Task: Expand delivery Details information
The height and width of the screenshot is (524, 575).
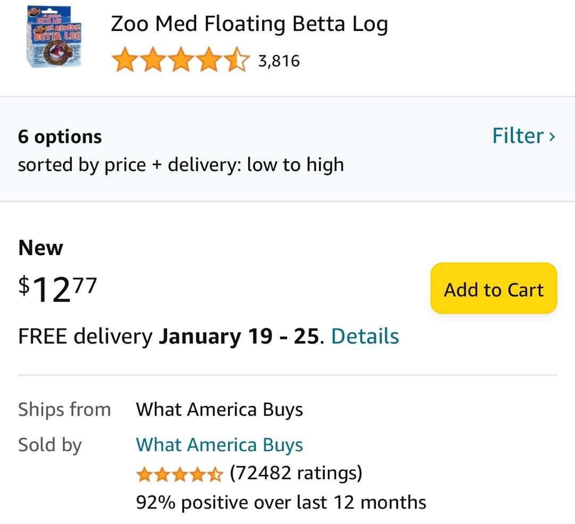Action: pos(365,336)
